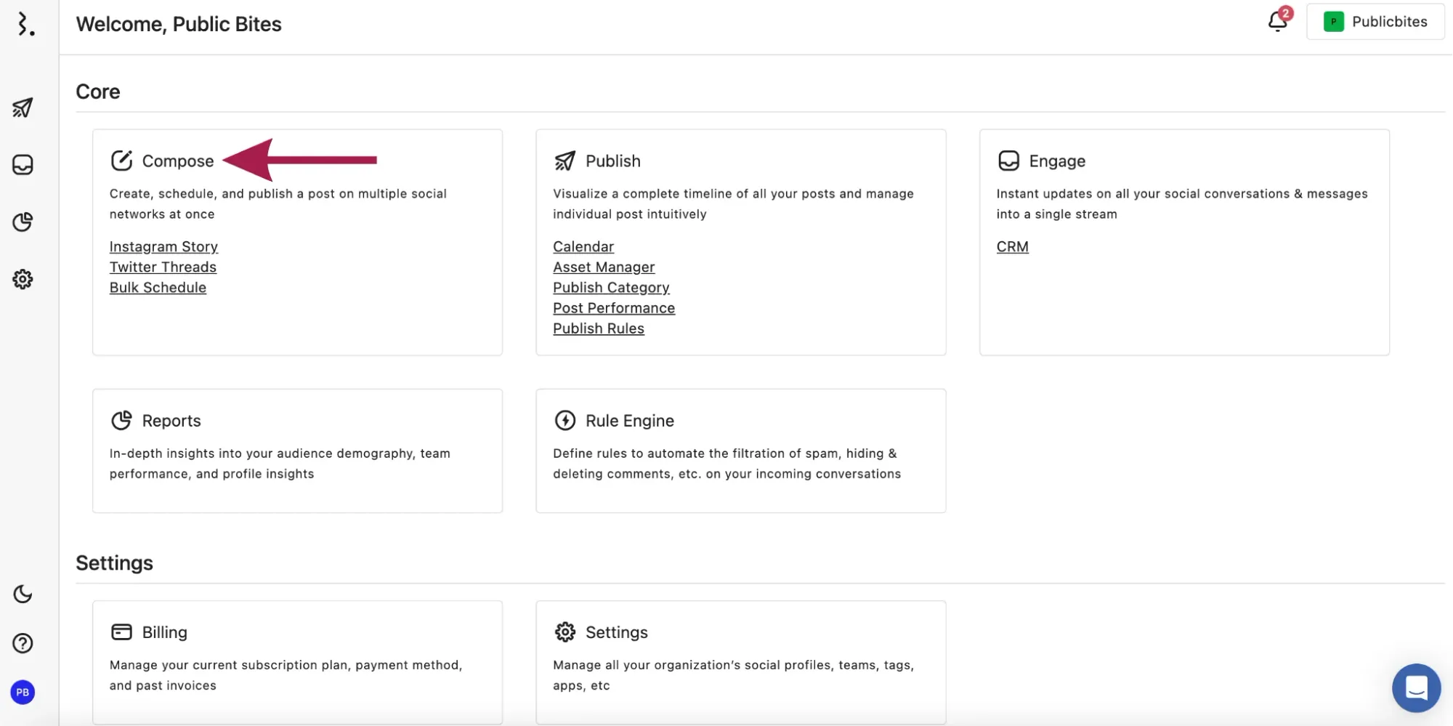Open the Publicbites workspace switcher
The image size is (1453, 726).
(1375, 22)
